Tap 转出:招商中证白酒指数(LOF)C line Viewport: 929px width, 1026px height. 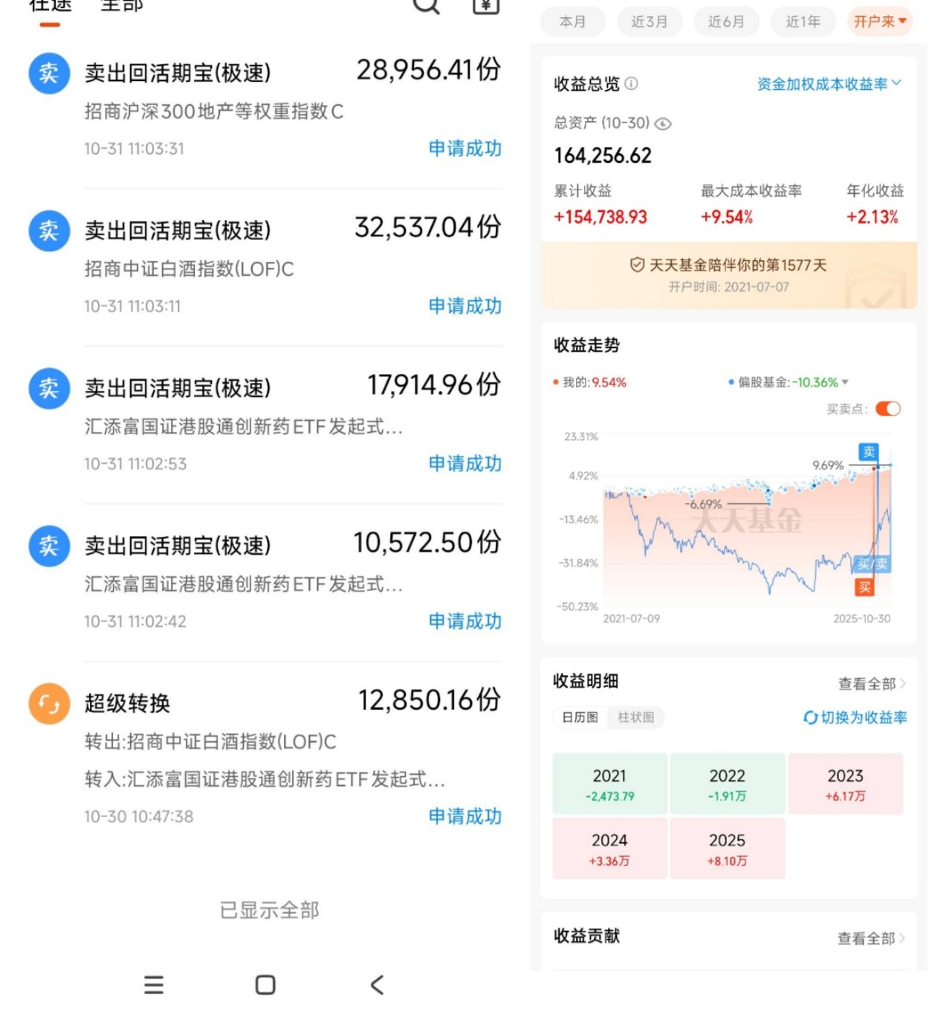(x=210, y=741)
